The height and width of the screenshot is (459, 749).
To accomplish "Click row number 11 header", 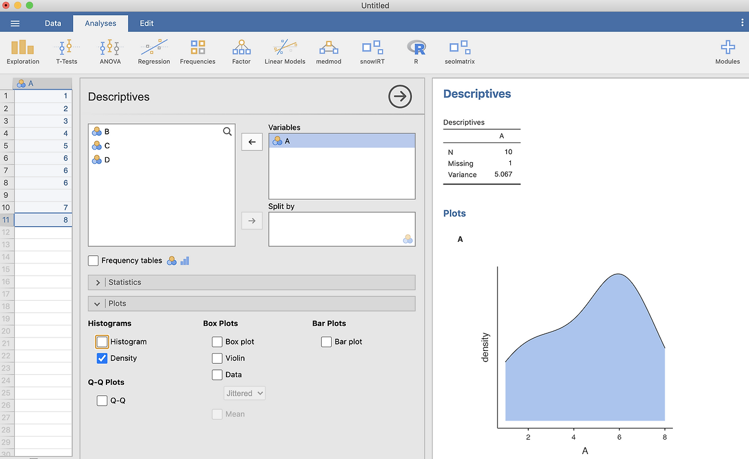I will tap(6, 220).
